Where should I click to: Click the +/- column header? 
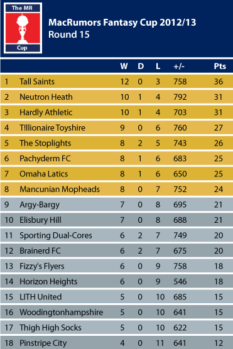[179, 67]
